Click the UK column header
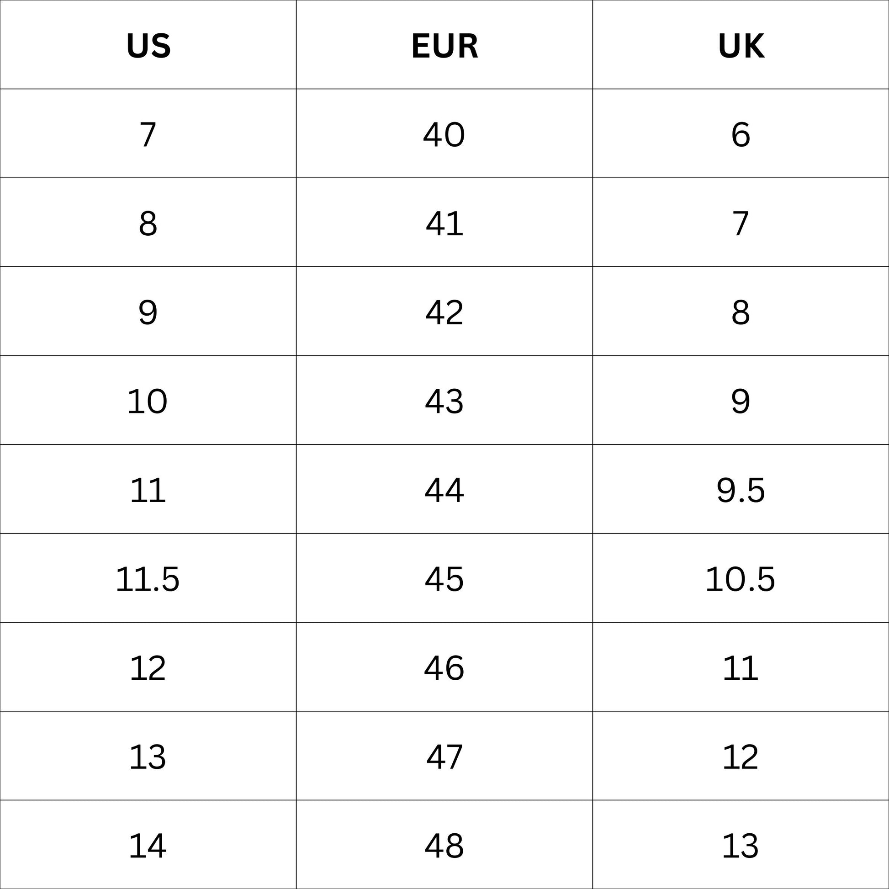Image resolution: width=889 pixels, height=889 pixels. (741, 46)
